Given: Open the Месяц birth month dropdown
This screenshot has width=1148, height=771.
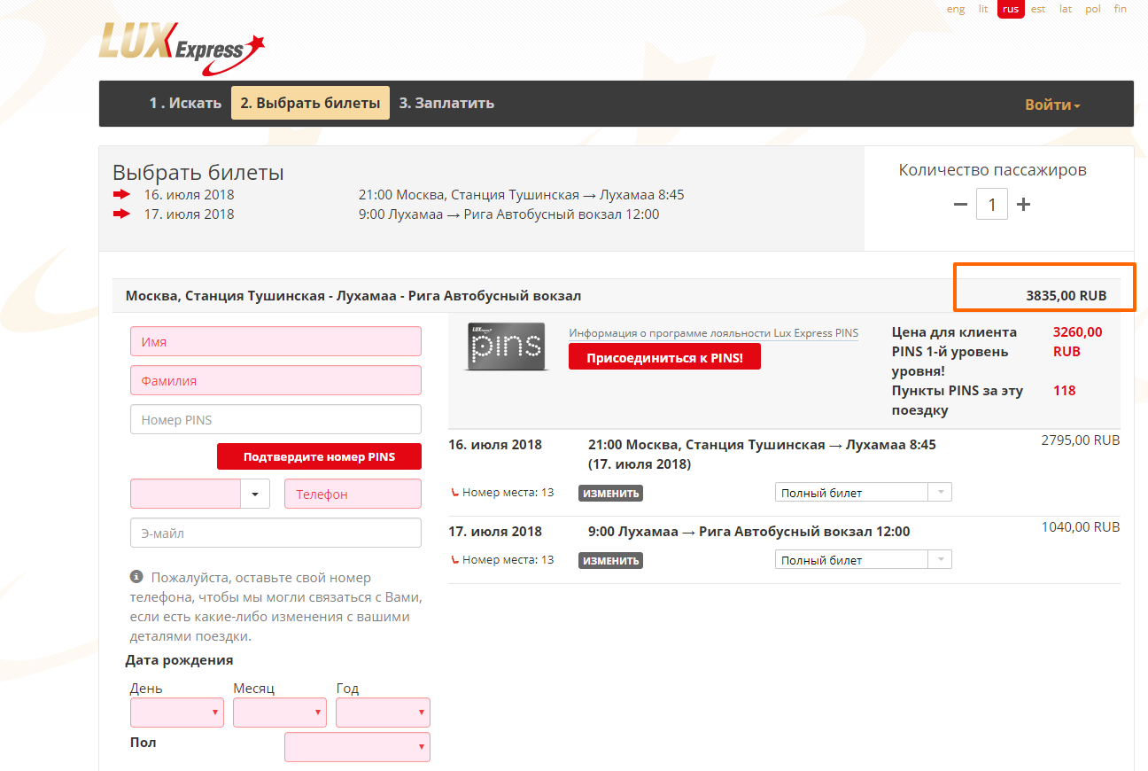Looking at the screenshot, I should point(280,713).
